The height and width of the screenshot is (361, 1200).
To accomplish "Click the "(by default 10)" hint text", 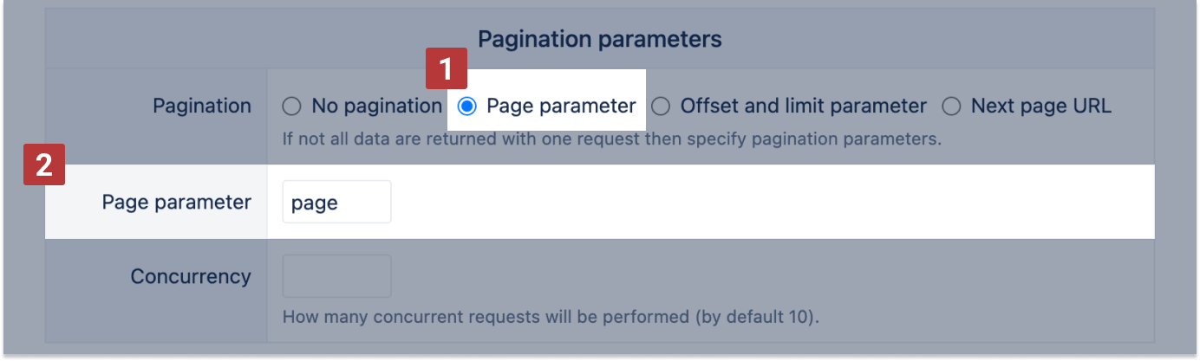I will (756, 317).
